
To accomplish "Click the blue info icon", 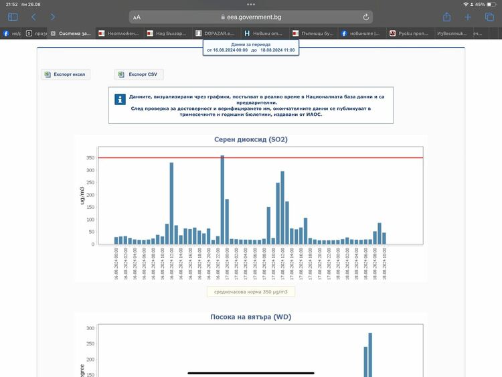I will (x=120, y=99).
